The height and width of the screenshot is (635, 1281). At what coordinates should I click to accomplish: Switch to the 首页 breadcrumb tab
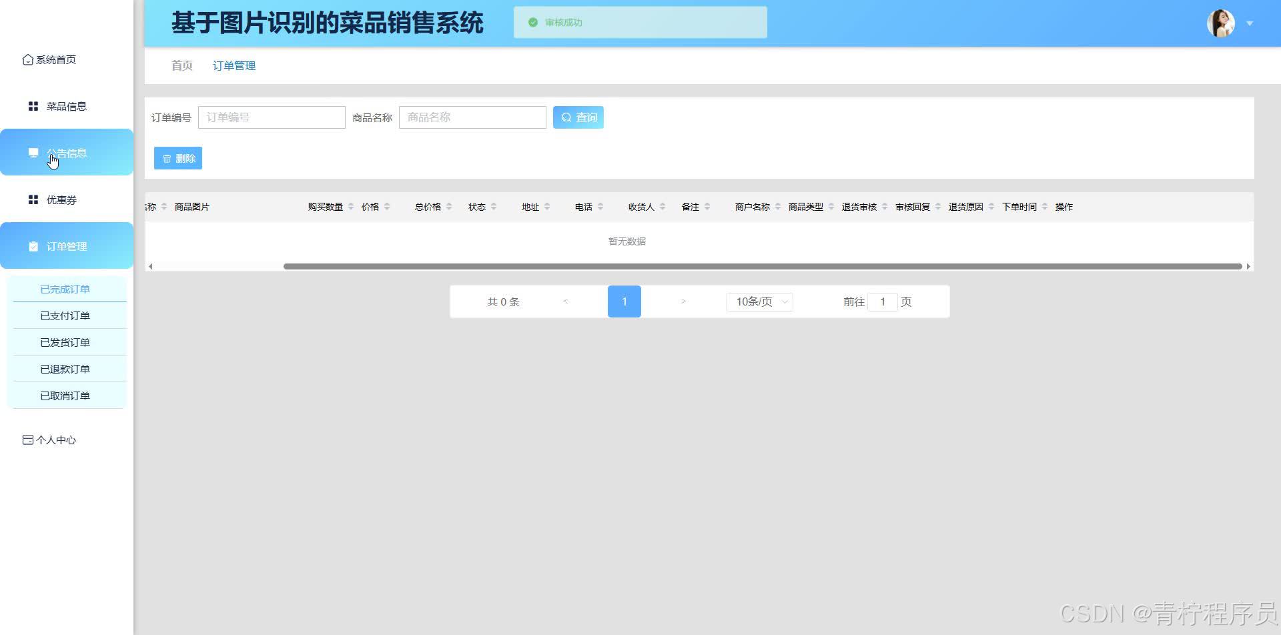(x=181, y=65)
